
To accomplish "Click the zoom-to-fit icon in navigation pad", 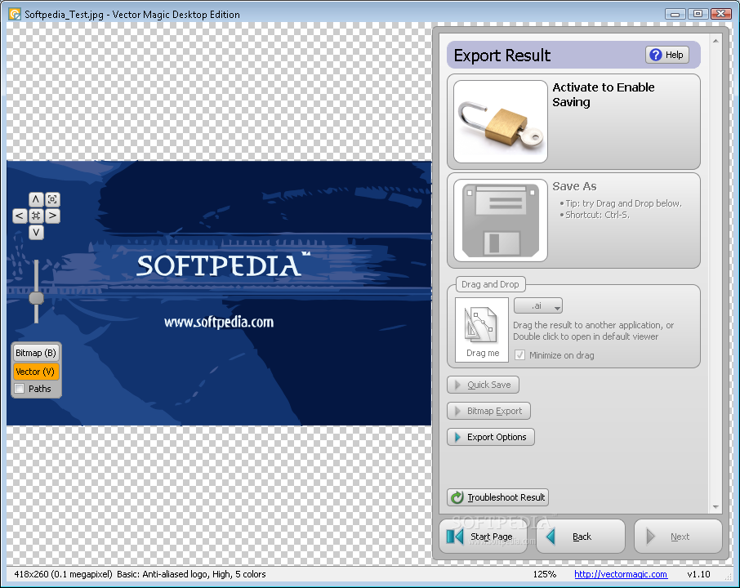I will (52, 199).
